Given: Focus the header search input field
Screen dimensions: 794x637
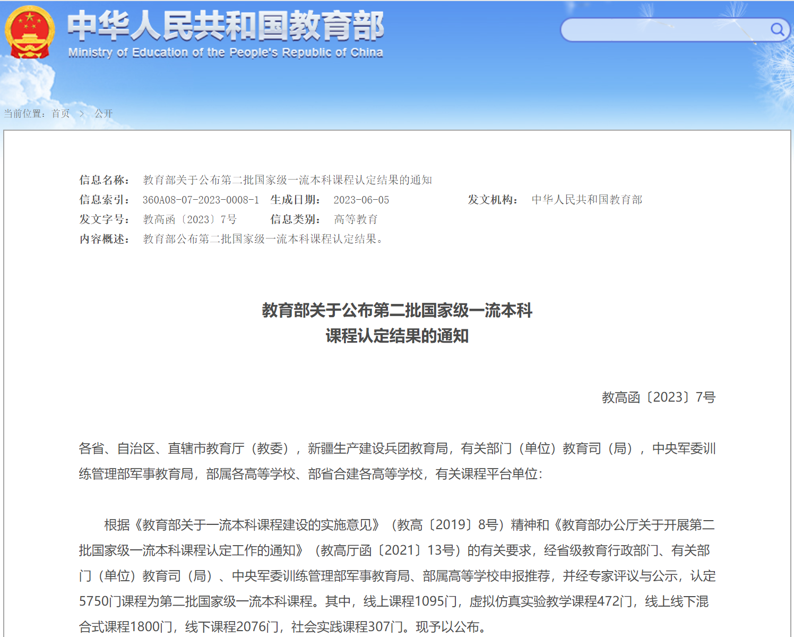Looking at the screenshot, I should [x=663, y=30].
